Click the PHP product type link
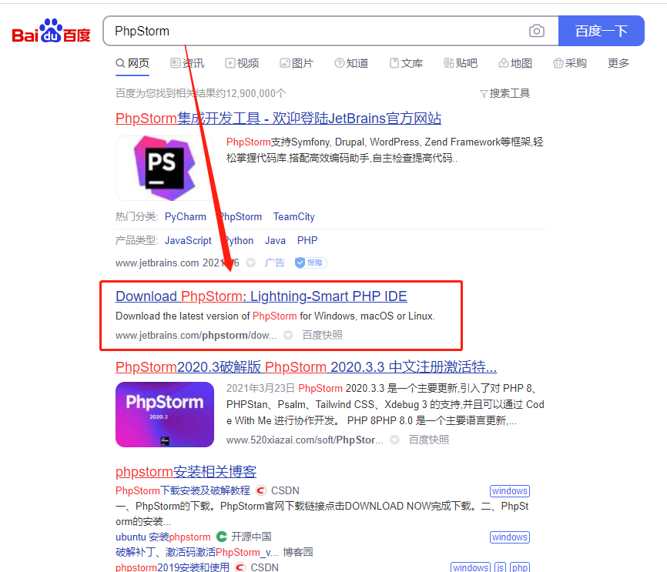Screen dimensions: 667x572 click(307, 241)
